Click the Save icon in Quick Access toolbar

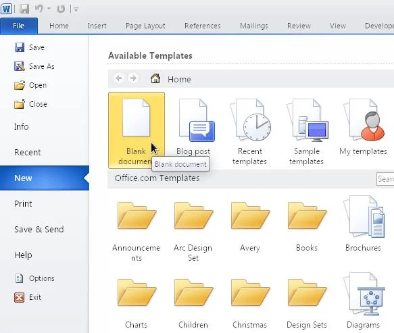click(x=24, y=9)
